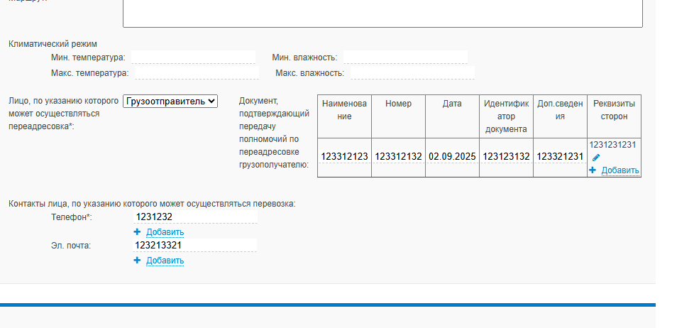This screenshot has width=694, height=328.
Task: Click the Доп.сведения cell with 123321231
Action: (x=561, y=157)
